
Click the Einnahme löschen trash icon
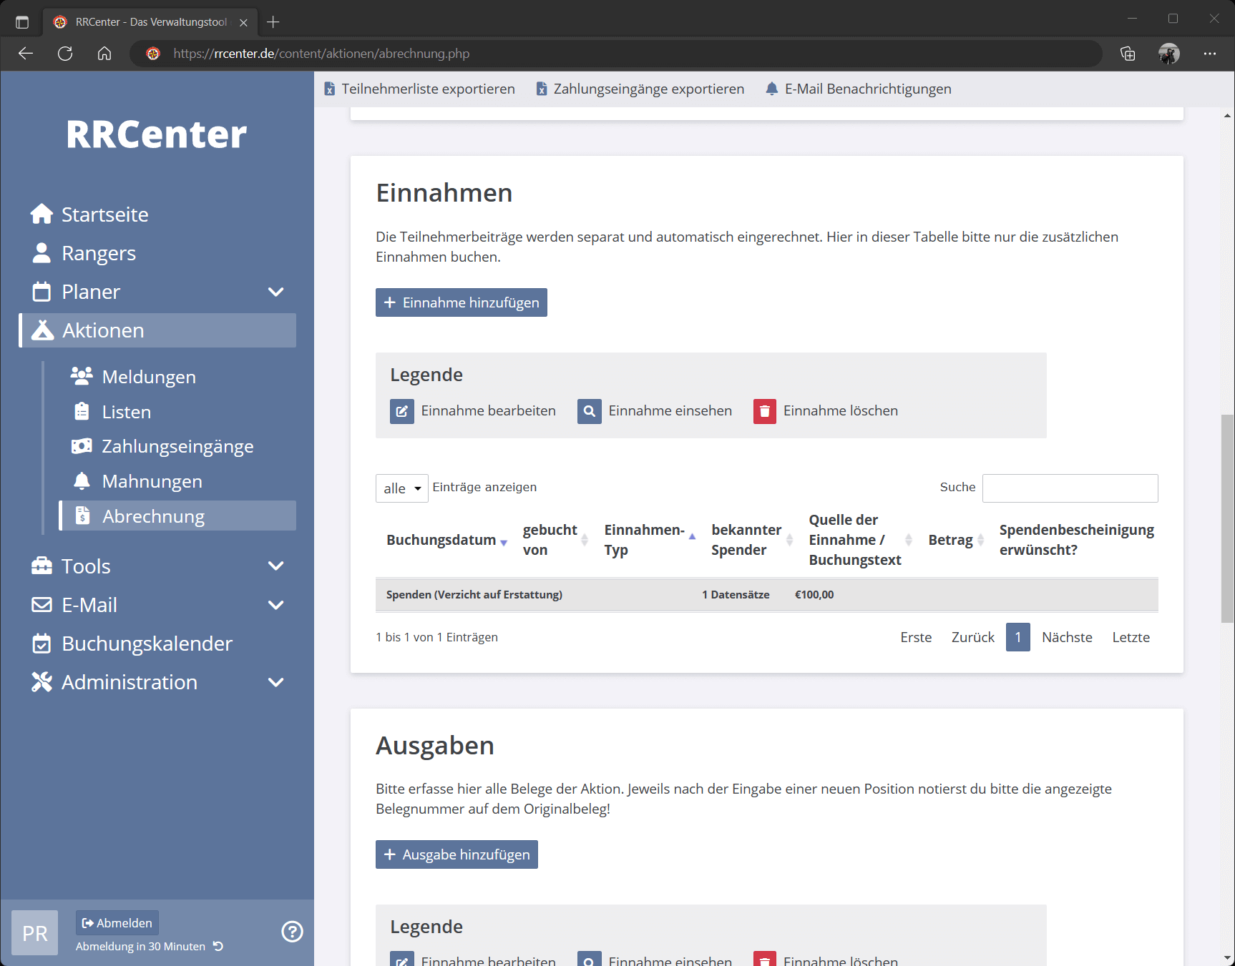(764, 411)
